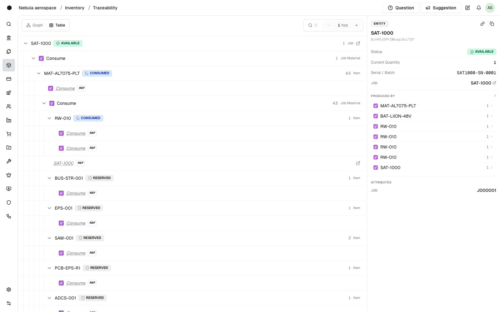500x312 pixels.
Task: Open the search icon in the left sidebar
Action: point(9,24)
